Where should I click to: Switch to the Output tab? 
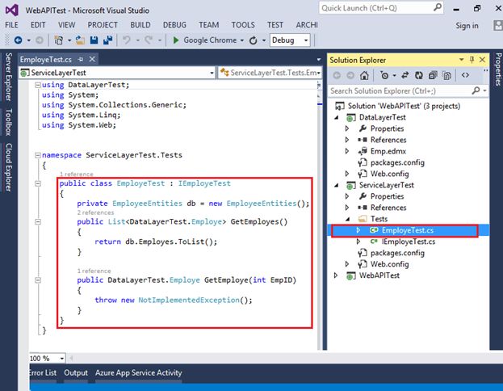click(x=76, y=372)
